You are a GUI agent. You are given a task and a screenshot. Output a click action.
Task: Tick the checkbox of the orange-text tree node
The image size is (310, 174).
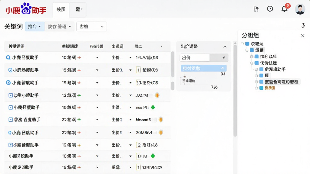click(x=261, y=88)
